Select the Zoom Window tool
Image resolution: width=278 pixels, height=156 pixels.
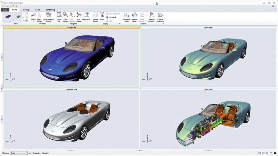pyautogui.click(x=65, y=15)
